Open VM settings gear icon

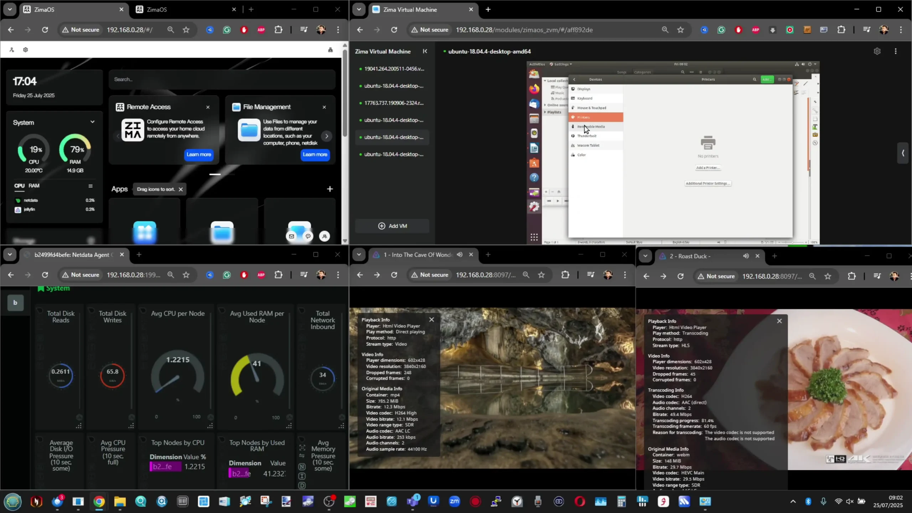[877, 51]
